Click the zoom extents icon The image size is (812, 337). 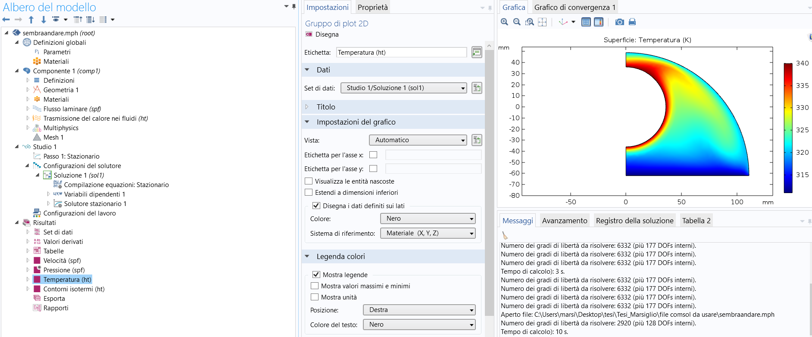point(542,22)
